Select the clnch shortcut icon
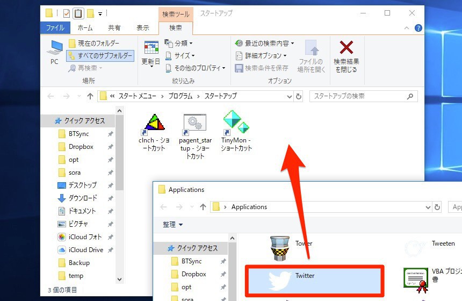The image size is (462, 301). [154, 133]
